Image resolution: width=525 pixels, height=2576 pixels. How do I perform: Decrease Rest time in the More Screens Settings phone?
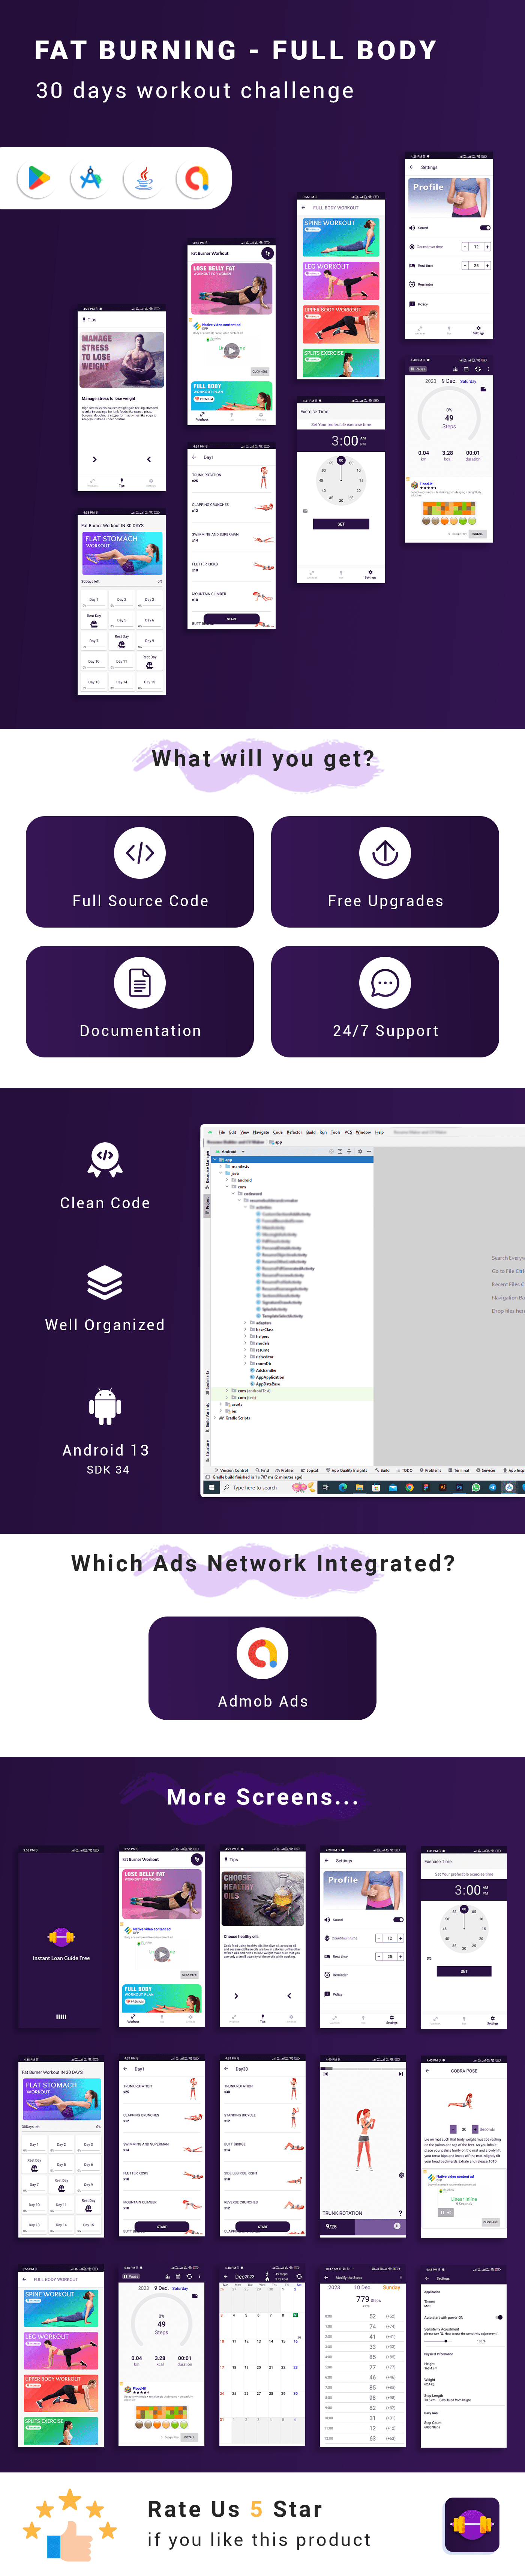tap(379, 1956)
